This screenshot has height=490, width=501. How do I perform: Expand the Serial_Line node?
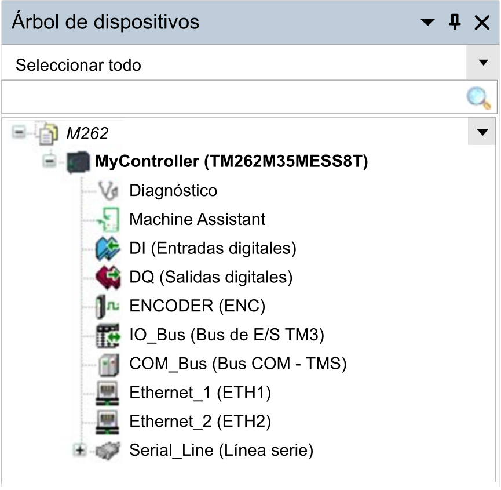79,451
